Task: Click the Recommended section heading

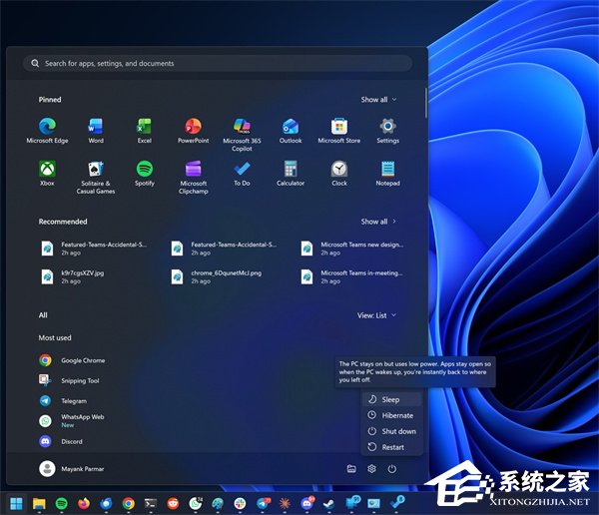Action: click(x=63, y=222)
